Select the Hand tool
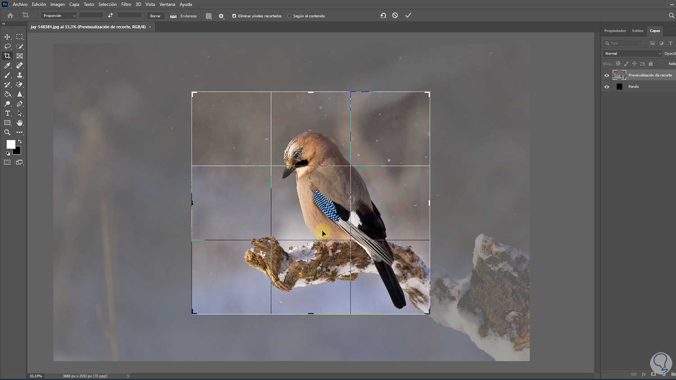The image size is (676, 380). coord(19,123)
